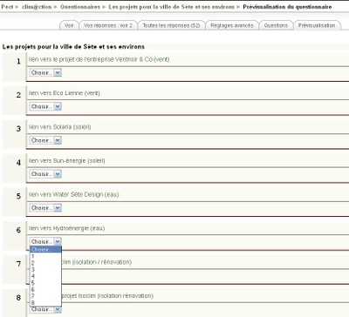Choose option 3 in the open list
Image resolution: width=349 pixels, height=317 pixels.
click(x=45, y=269)
